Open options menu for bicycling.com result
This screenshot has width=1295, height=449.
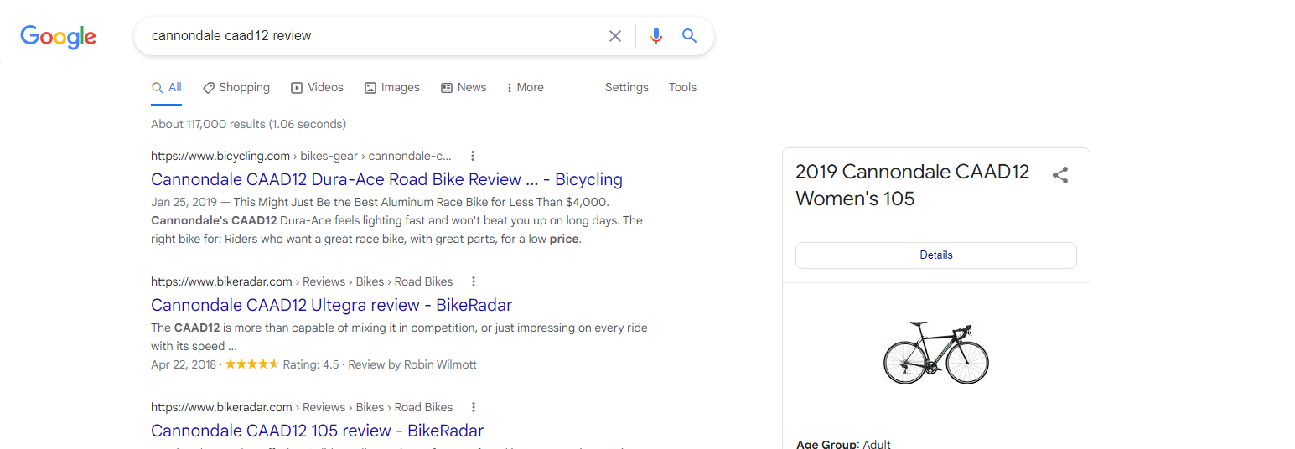tap(473, 156)
